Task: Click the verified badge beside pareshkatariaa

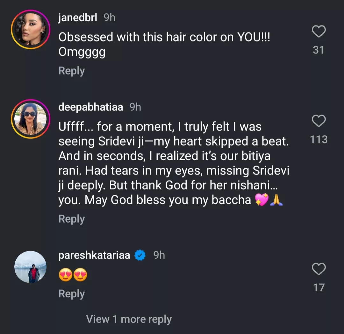Action: click(x=140, y=255)
